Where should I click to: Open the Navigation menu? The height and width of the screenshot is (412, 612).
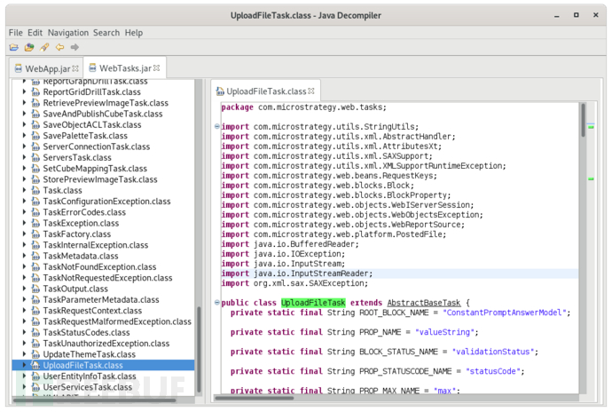click(68, 33)
